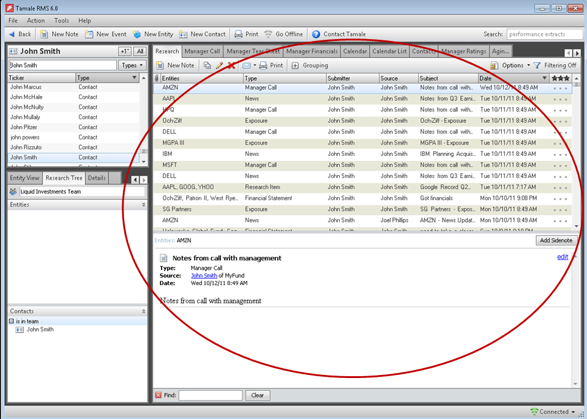Viewport: 587px width, 419px height.
Task: Click New Note in the Research tab toolbar
Action: (175, 65)
